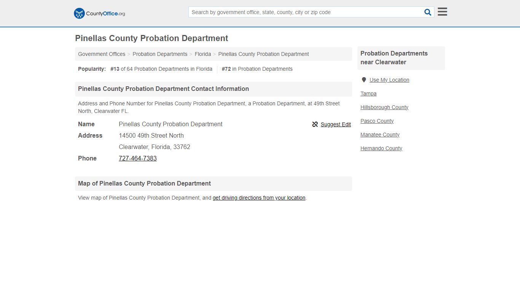
Task: Click address line 14500 49th Street North
Action: click(x=151, y=135)
